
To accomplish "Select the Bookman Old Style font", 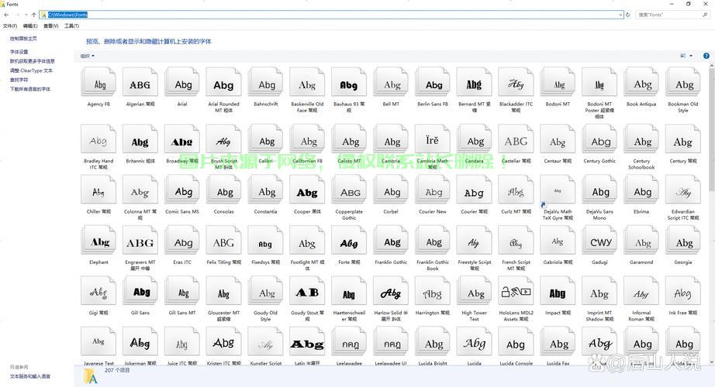I will point(682,82).
